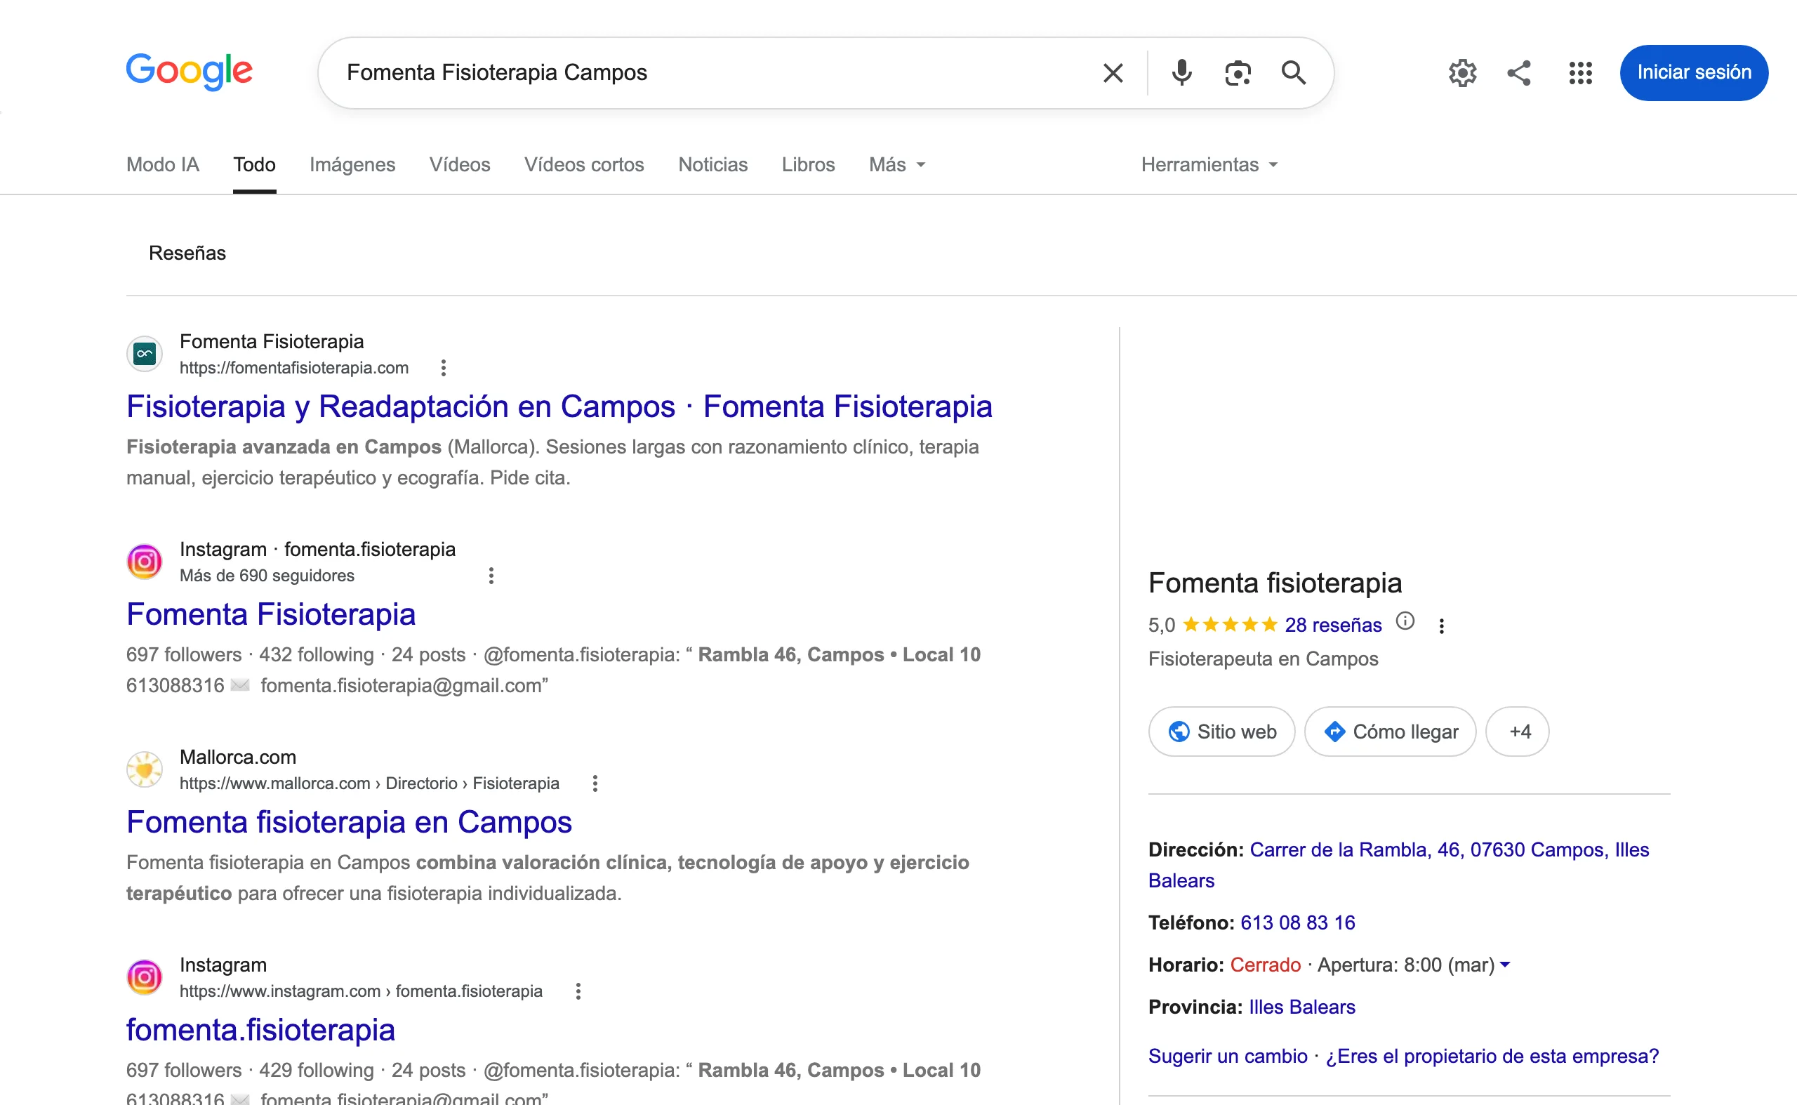
Task: Click ¿Eres el propietario de esta empresa? link
Action: pos(1492,1056)
